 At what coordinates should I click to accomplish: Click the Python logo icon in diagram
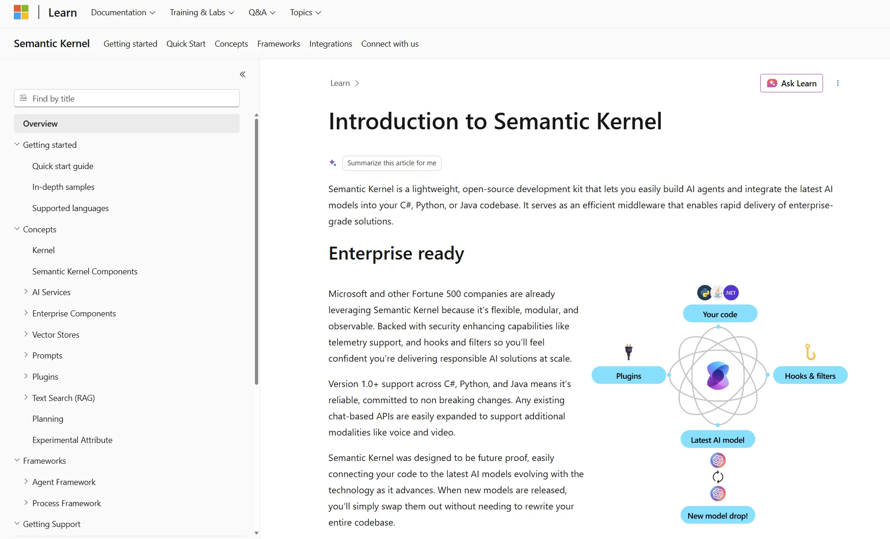click(704, 293)
